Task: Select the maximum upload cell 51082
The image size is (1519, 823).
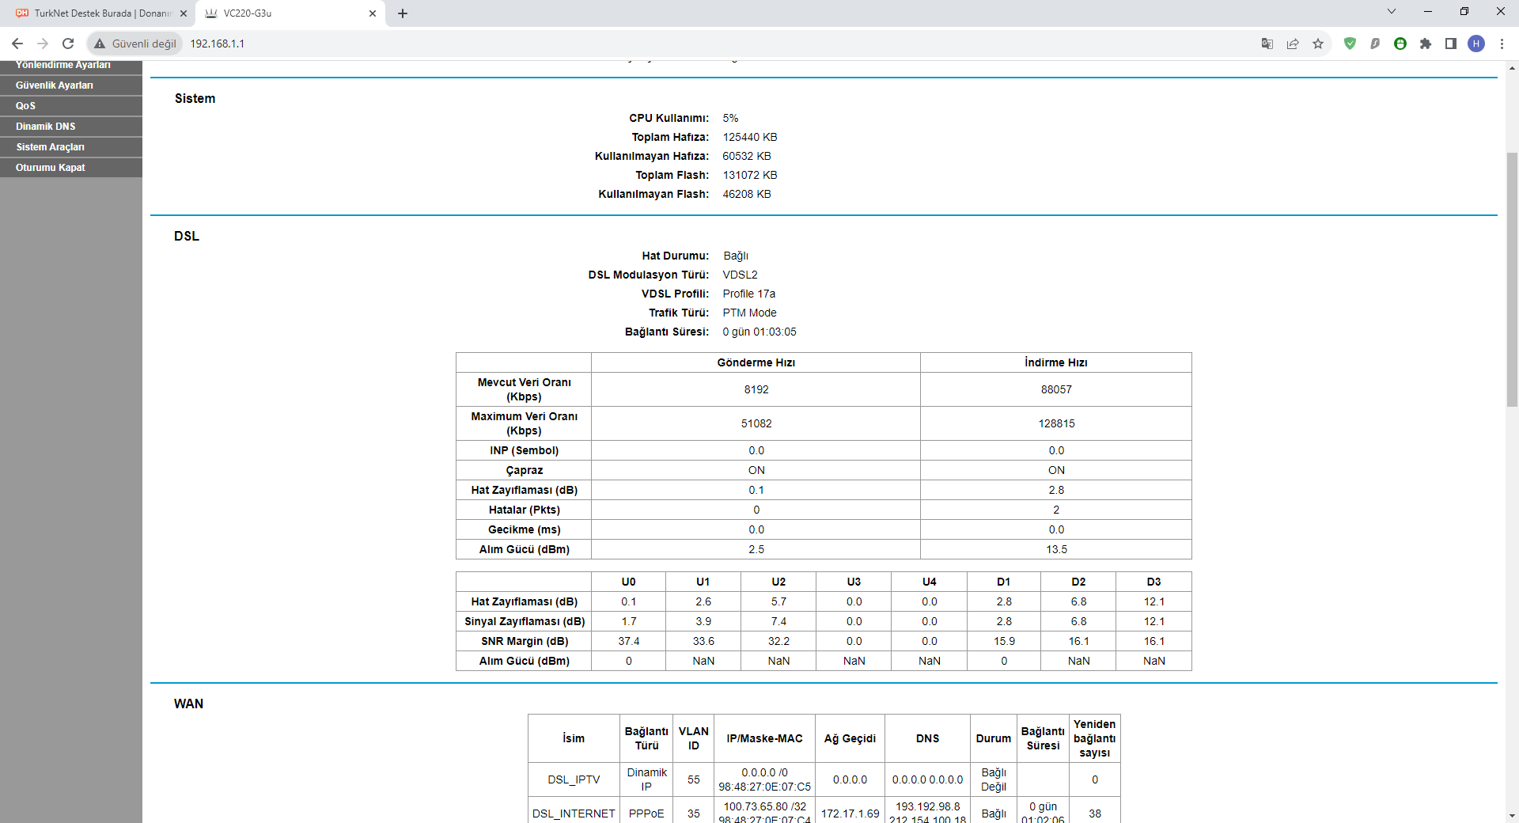Action: [756, 423]
